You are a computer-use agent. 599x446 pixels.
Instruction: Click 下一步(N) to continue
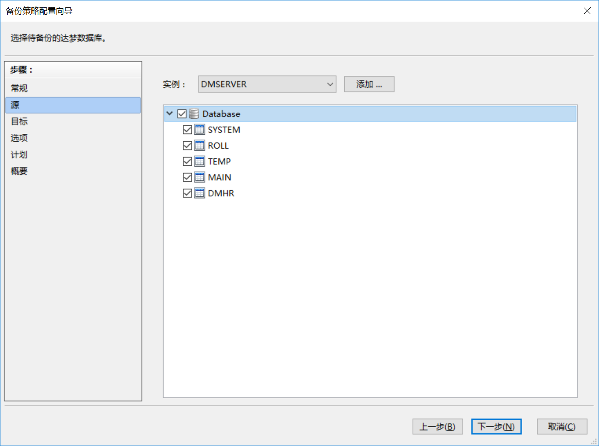(496, 427)
